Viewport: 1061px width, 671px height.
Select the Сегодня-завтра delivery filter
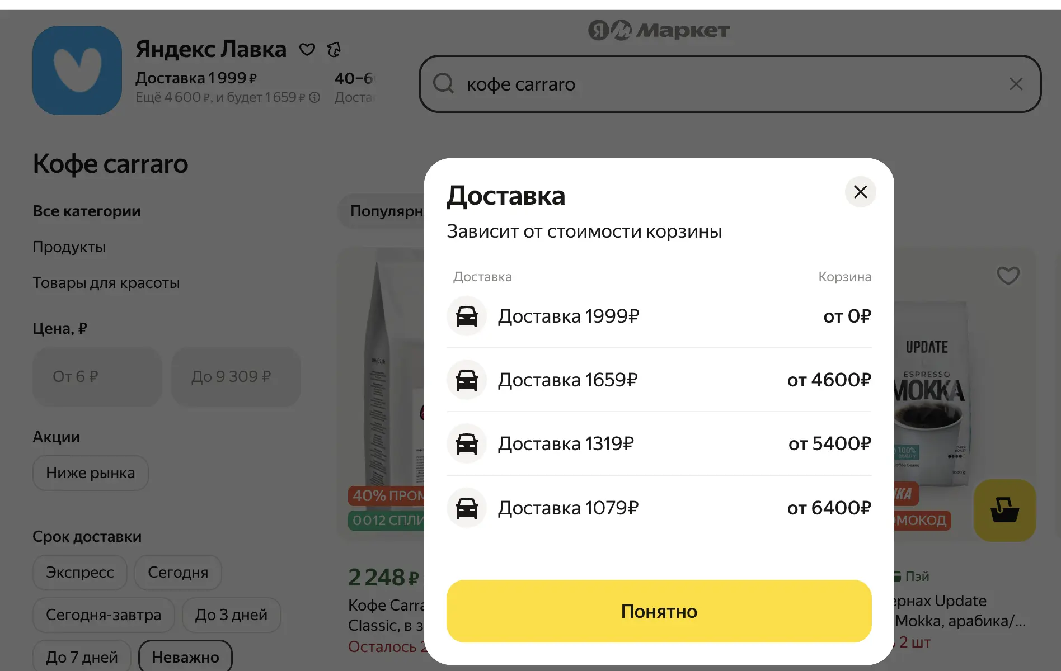coord(104,615)
